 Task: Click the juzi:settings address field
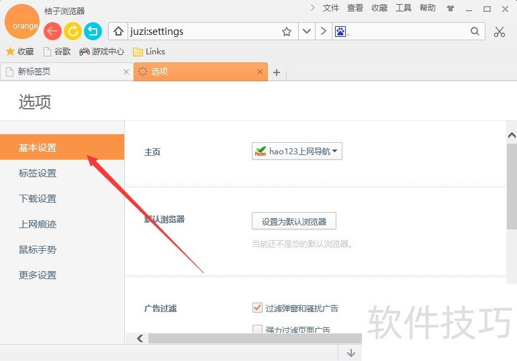pyautogui.click(x=204, y=32)
